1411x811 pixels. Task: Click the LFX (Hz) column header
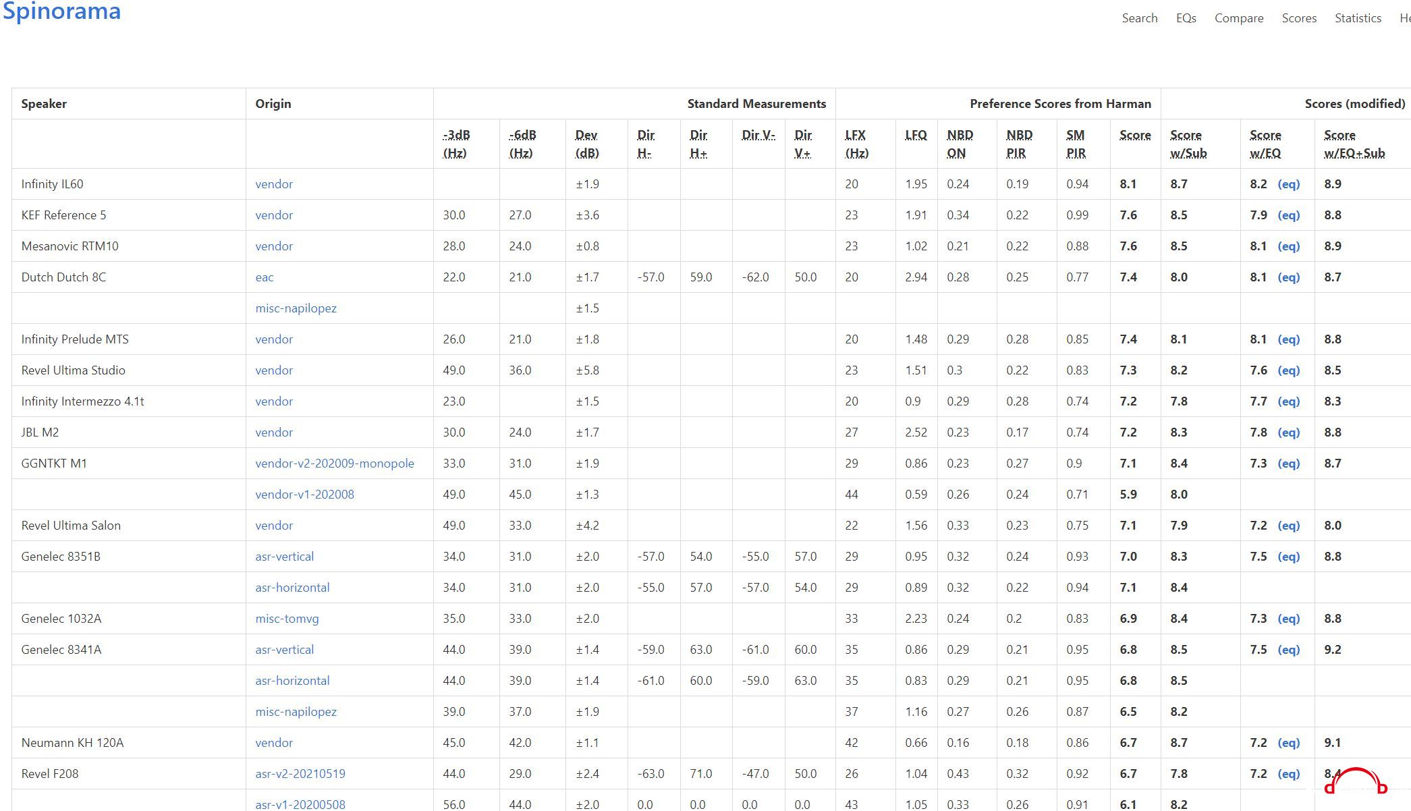tap(857, 144)
